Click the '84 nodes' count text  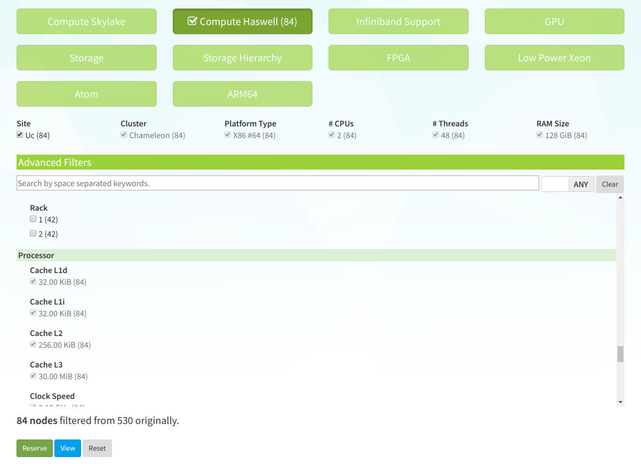37,420
